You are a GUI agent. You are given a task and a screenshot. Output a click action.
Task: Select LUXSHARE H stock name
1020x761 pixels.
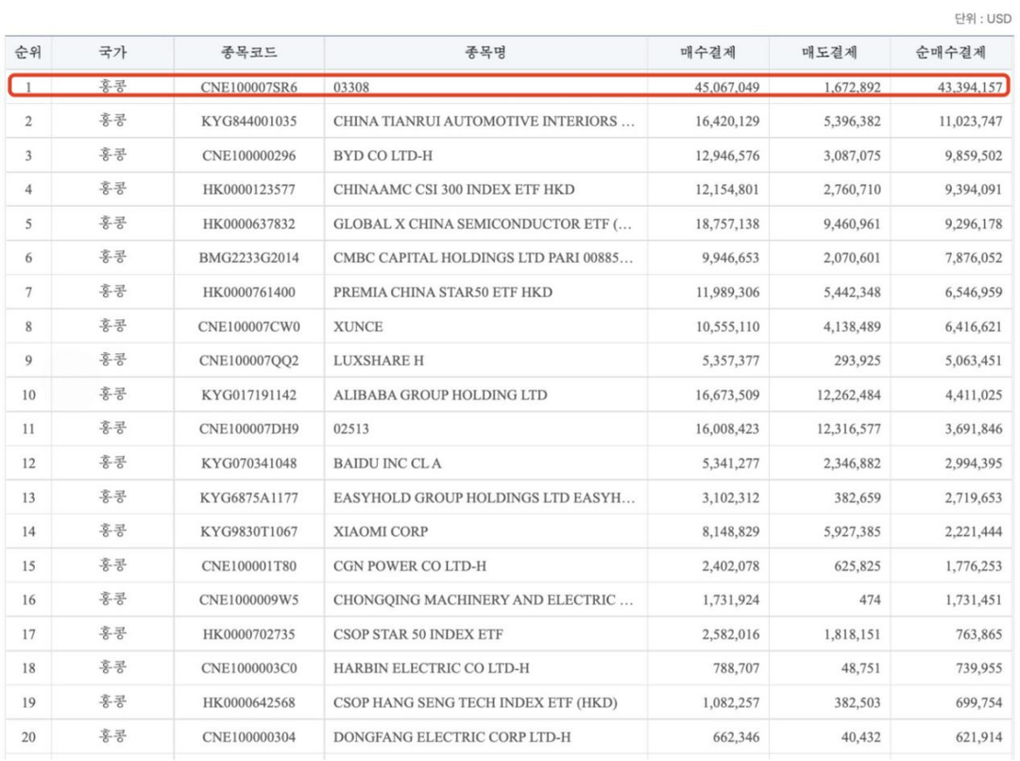(379, 361)
